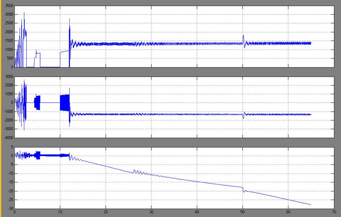Click the top plot transient at time 50
This screenshot has width=341, height=217.
pyautogui.click(x=243, y=37)
